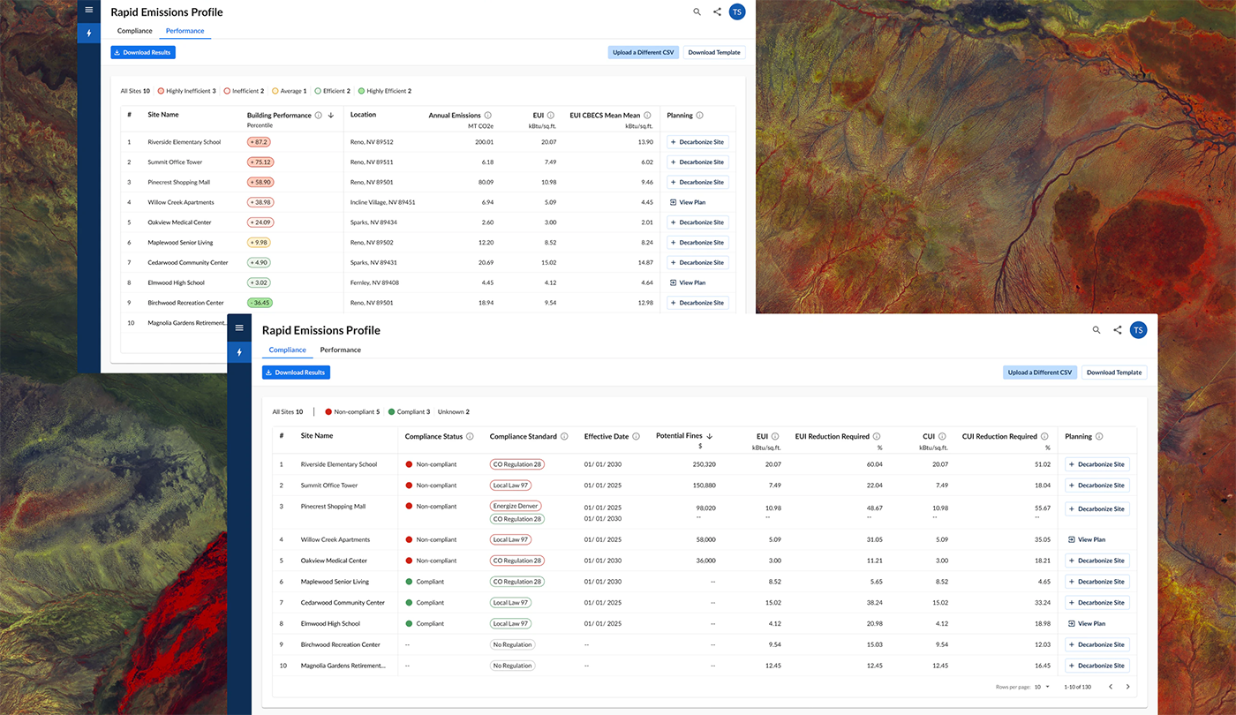Click the lightning bolt icon in Performance window sidebar

(88, 34)
